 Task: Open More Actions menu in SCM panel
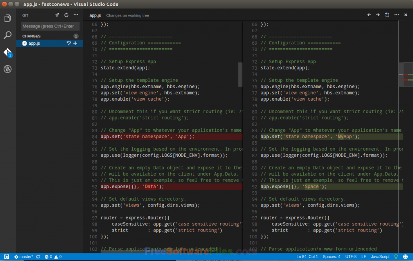75,15
